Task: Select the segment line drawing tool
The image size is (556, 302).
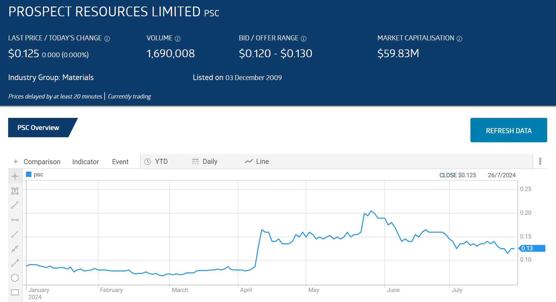Action: [x=15, y=205]
